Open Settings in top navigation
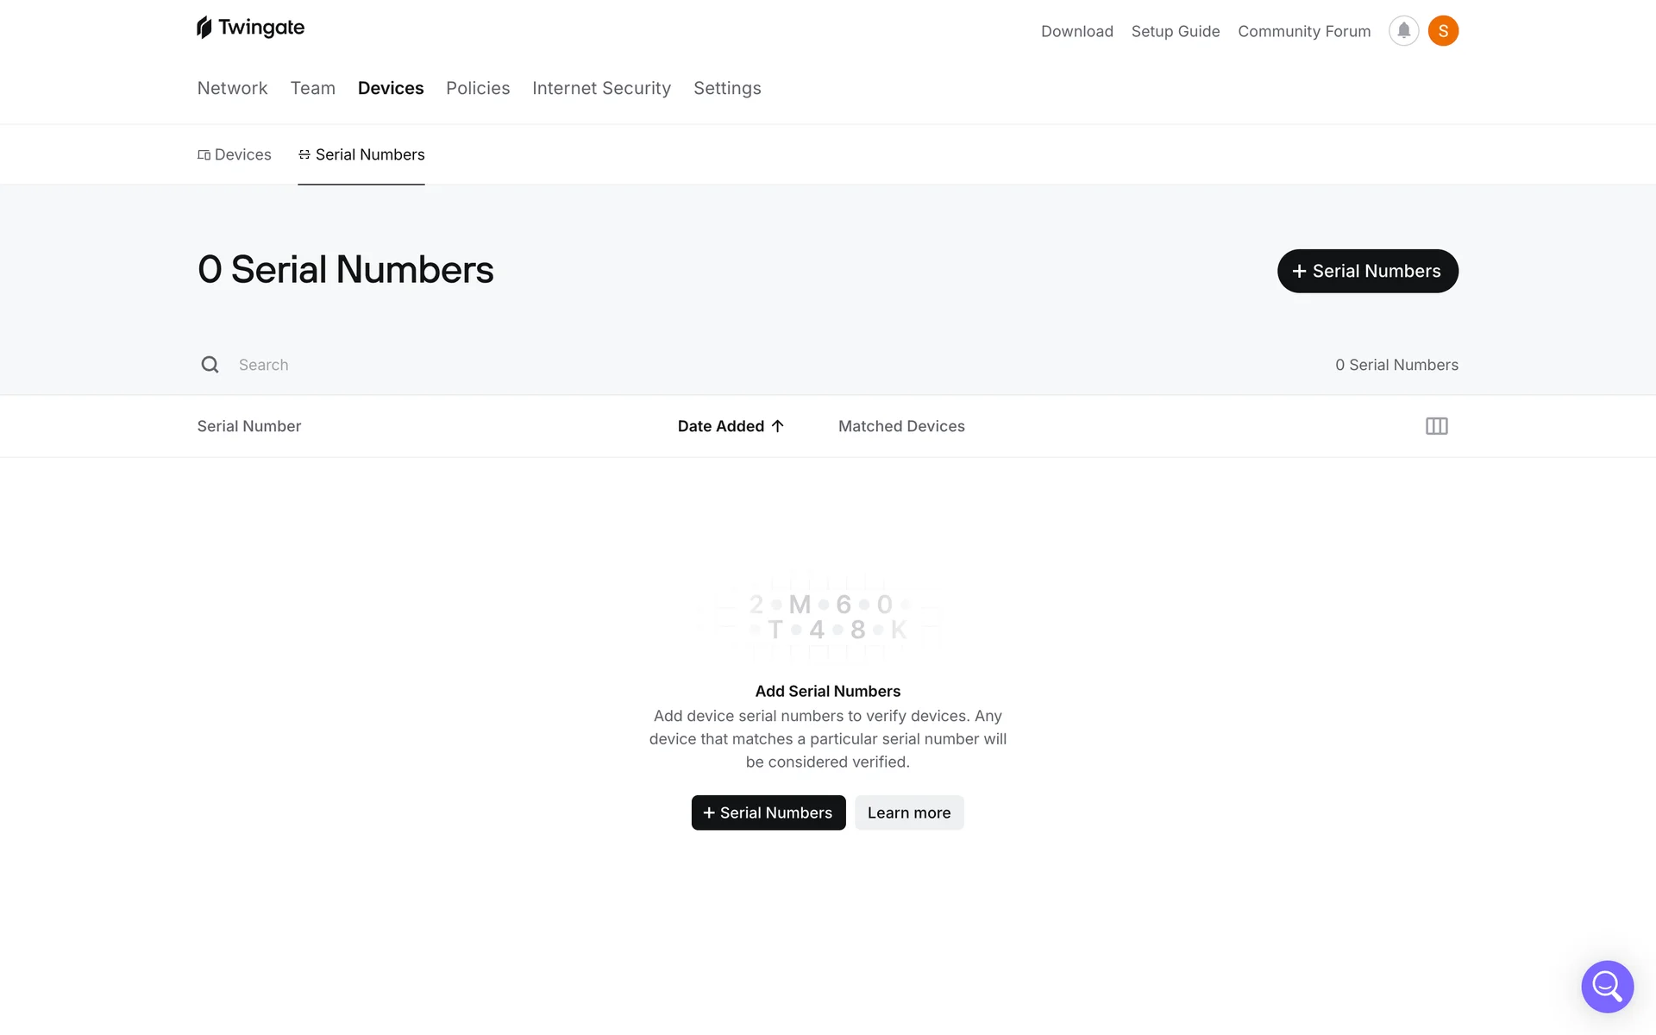Image resolution: width=1656 pixels, height=1035 pixels. coord(727,88)
